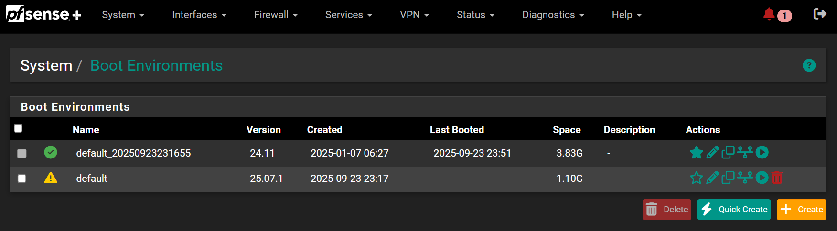The width and height of the screenshot is (837, 231).
Task: Clone the default environment with copy icon
Action: [x=728, y=178]
